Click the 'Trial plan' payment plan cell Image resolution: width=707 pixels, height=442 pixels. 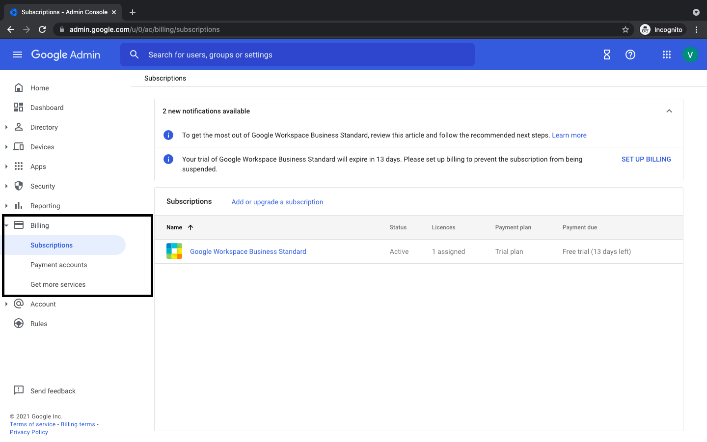[x=509, y=251]
